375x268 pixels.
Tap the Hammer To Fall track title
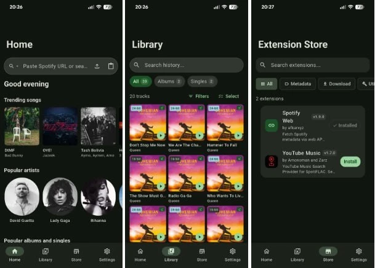(222, 145)
